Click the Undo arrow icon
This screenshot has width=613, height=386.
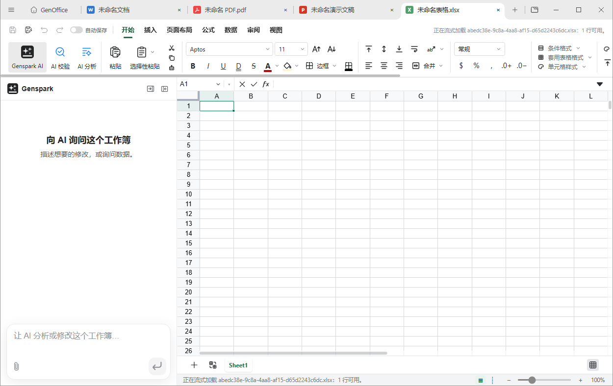coord(44,30)
